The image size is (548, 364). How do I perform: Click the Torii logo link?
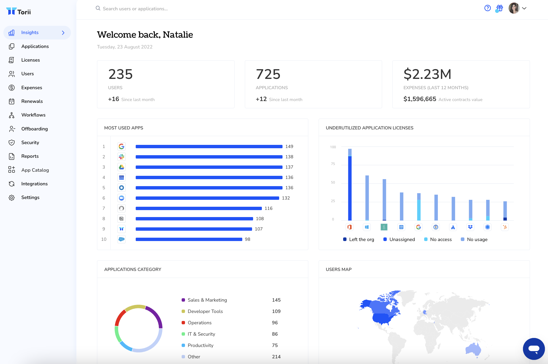click(x=19, y=12)
